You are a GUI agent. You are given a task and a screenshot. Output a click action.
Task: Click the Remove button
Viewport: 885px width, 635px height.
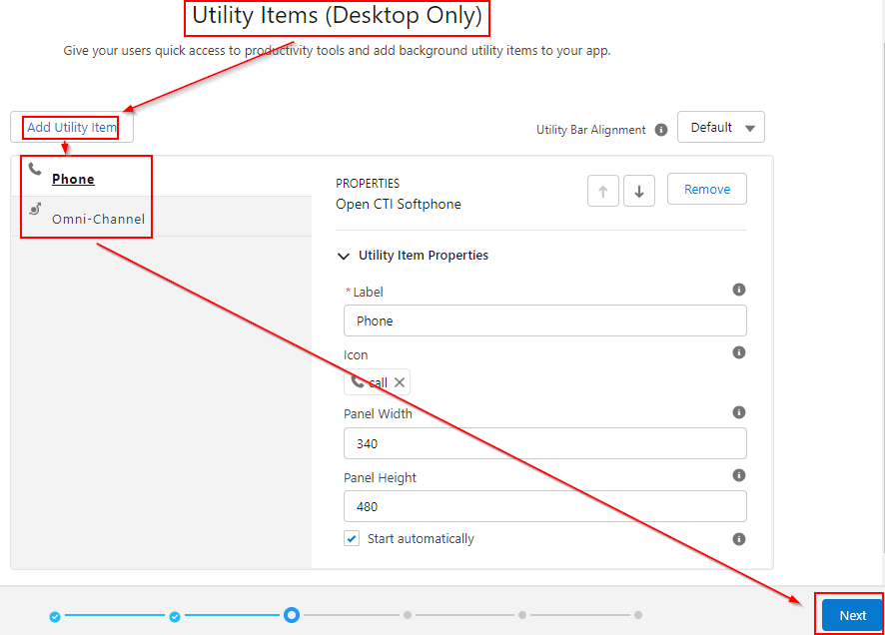point(706,190)
